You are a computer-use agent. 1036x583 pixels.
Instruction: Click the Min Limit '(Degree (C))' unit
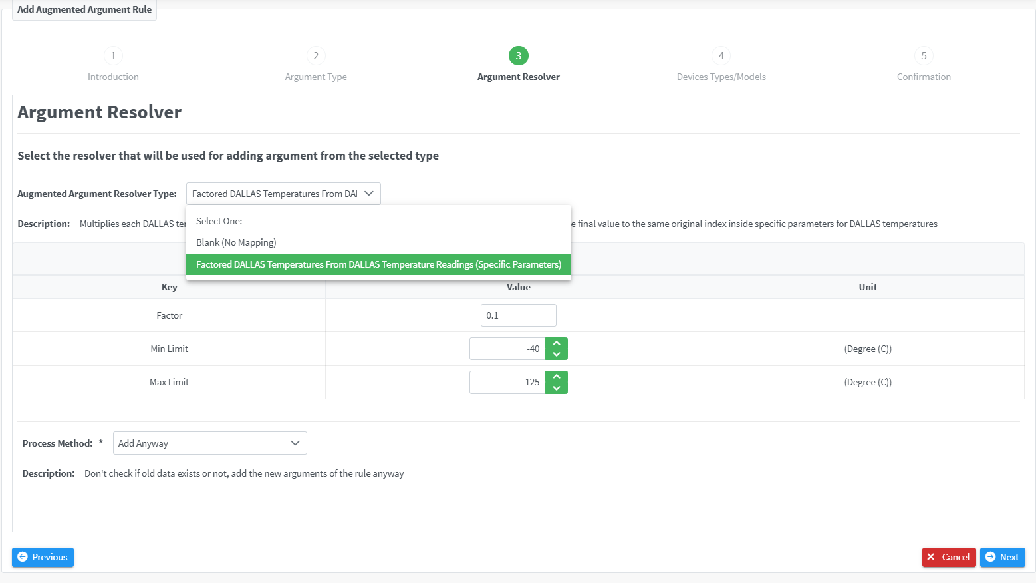pyautogui.click(x=868, y=349)
